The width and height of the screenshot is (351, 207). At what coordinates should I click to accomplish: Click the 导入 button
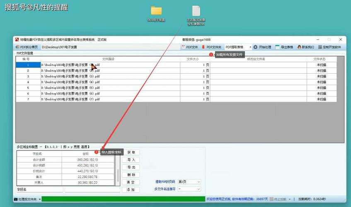(x=131, y=160)
